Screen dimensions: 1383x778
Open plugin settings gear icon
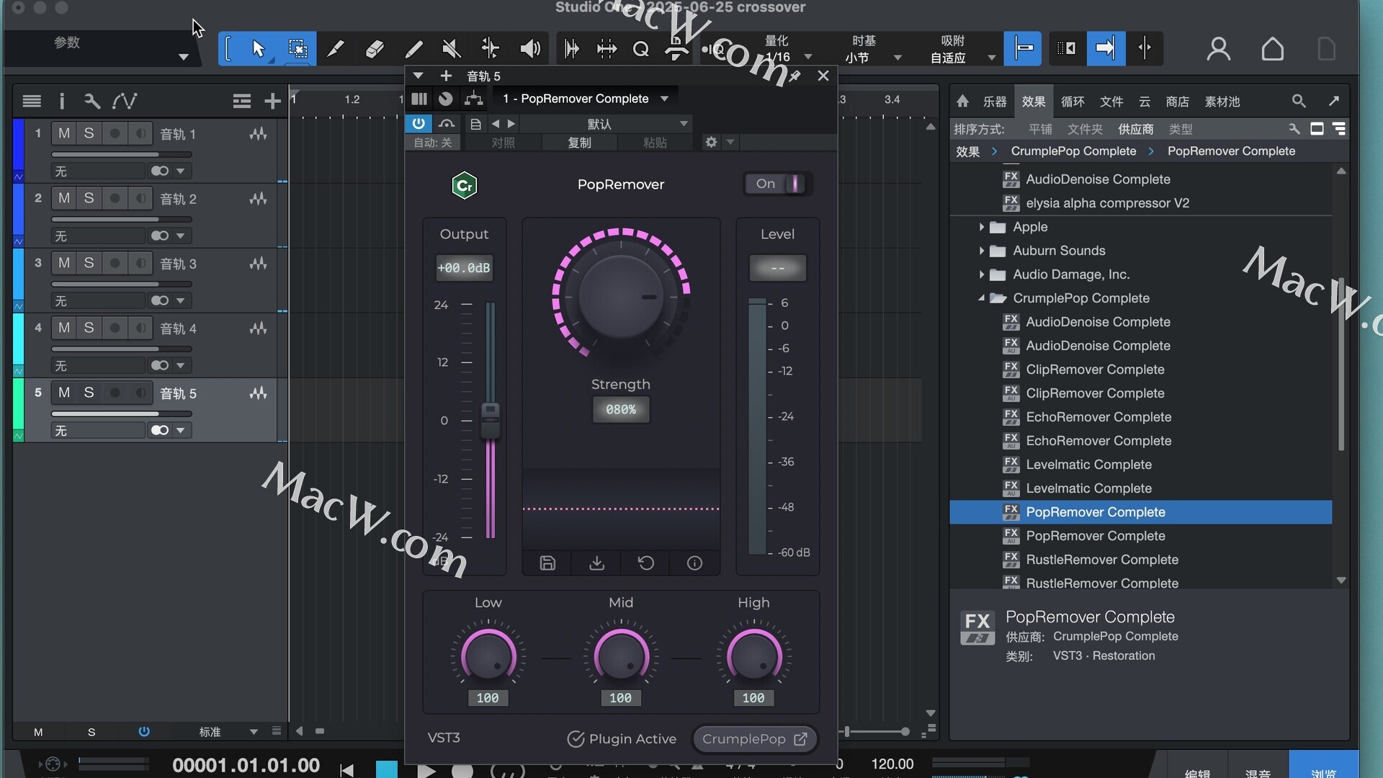[712, 142]
